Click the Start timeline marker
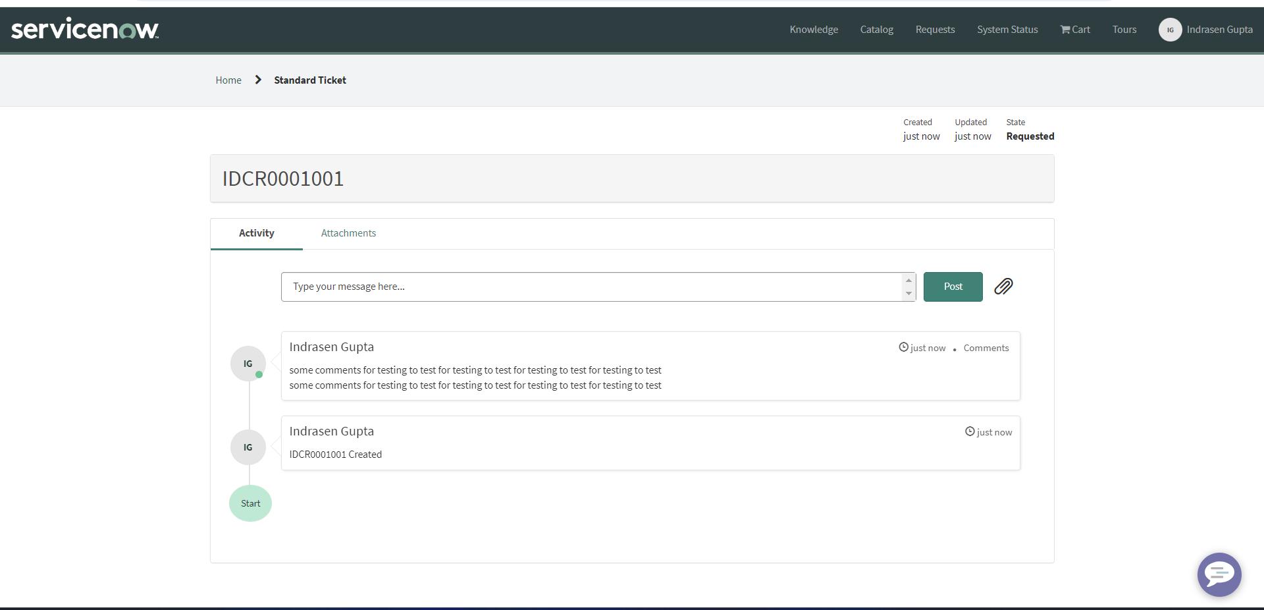 coord(250,503)
